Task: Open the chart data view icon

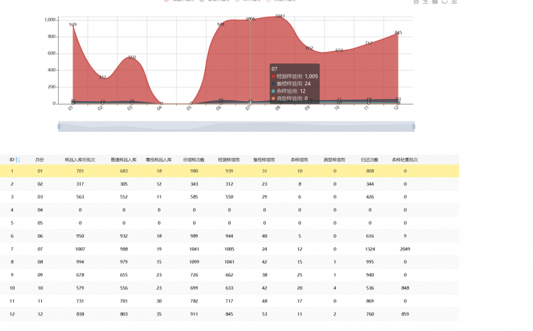Action: tap(416, 2)
